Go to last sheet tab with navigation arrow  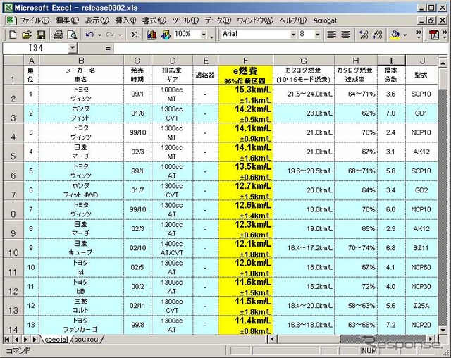coord(35,340)
